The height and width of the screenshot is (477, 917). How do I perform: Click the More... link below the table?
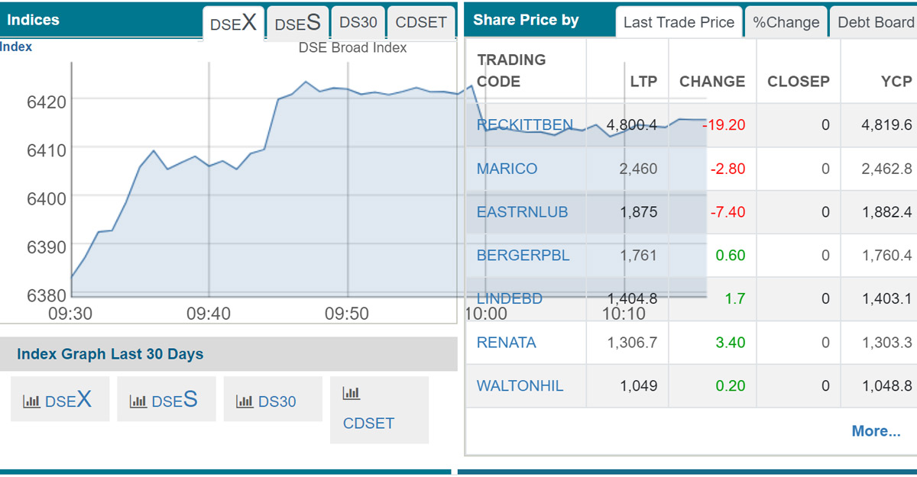[876, 431]
